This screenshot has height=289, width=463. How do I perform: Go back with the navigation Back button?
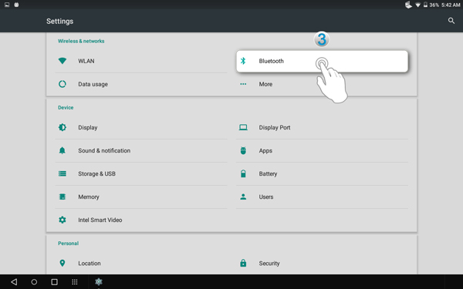[x=14, y=281]
